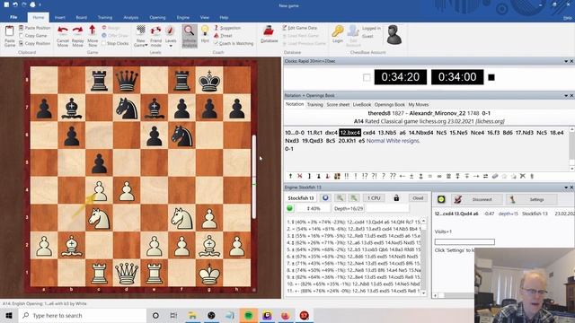Click the !! brilliant move annotation symbol
Image resolution: width=575 pixels, height=323 pixels.
[x=347, y=176]
